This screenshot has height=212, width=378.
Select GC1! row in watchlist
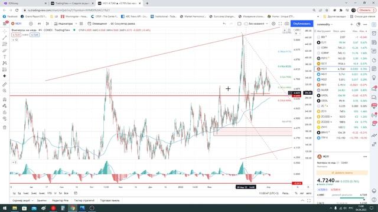[342, 64]
